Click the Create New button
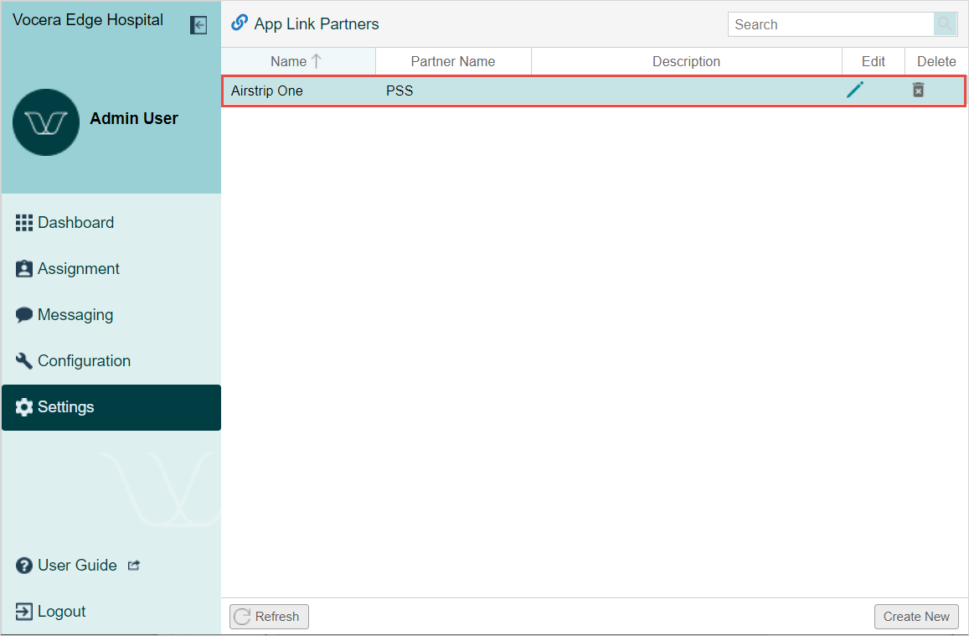The image size is (969, 636). point(916,616)
